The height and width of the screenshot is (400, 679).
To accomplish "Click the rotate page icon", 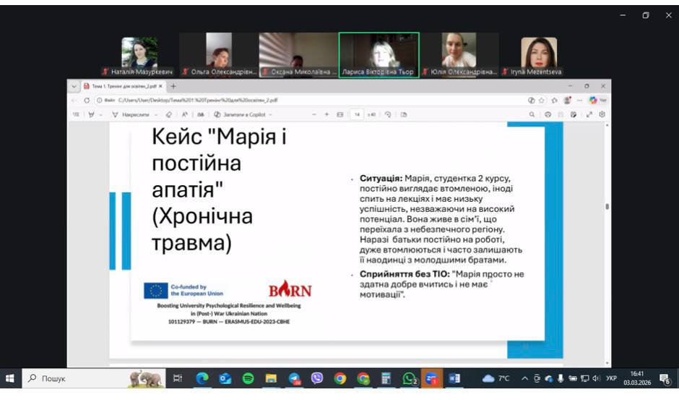I will coord(388,114).
